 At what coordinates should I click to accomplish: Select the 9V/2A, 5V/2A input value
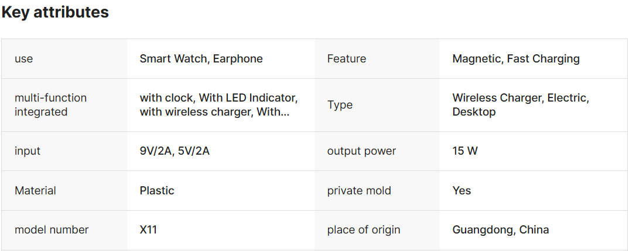point(175,151)
